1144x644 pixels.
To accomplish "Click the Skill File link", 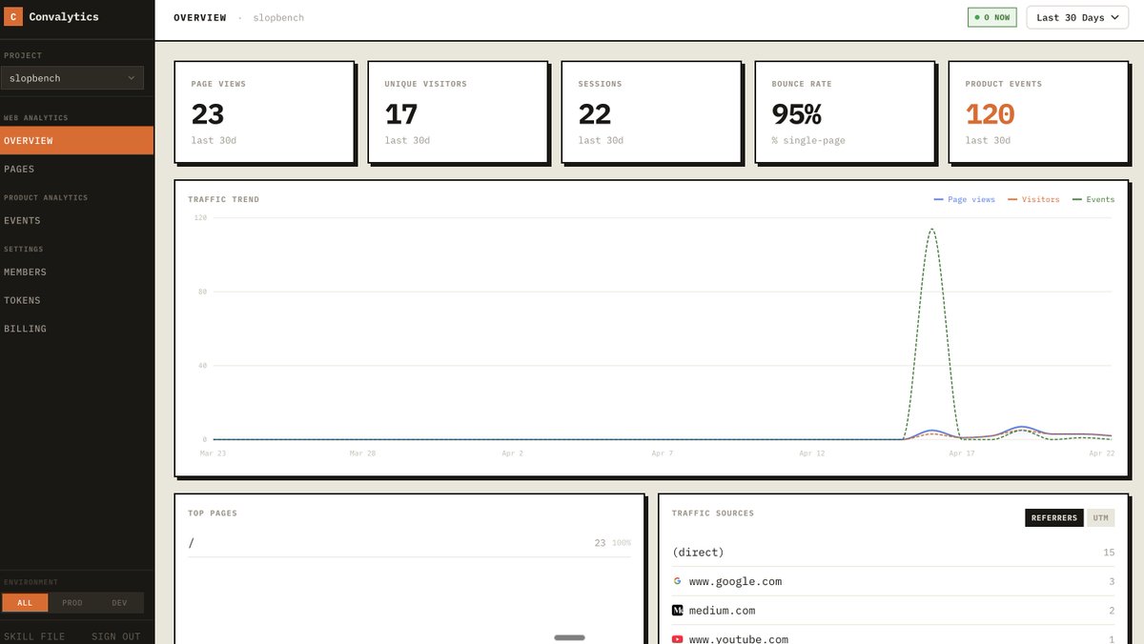I will (34, 636).
